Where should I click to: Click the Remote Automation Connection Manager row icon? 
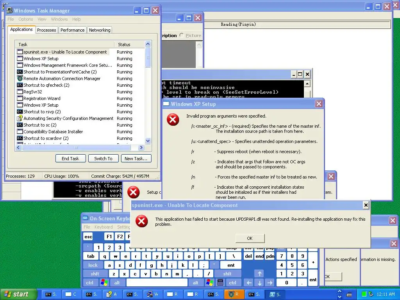click(20, 79)
